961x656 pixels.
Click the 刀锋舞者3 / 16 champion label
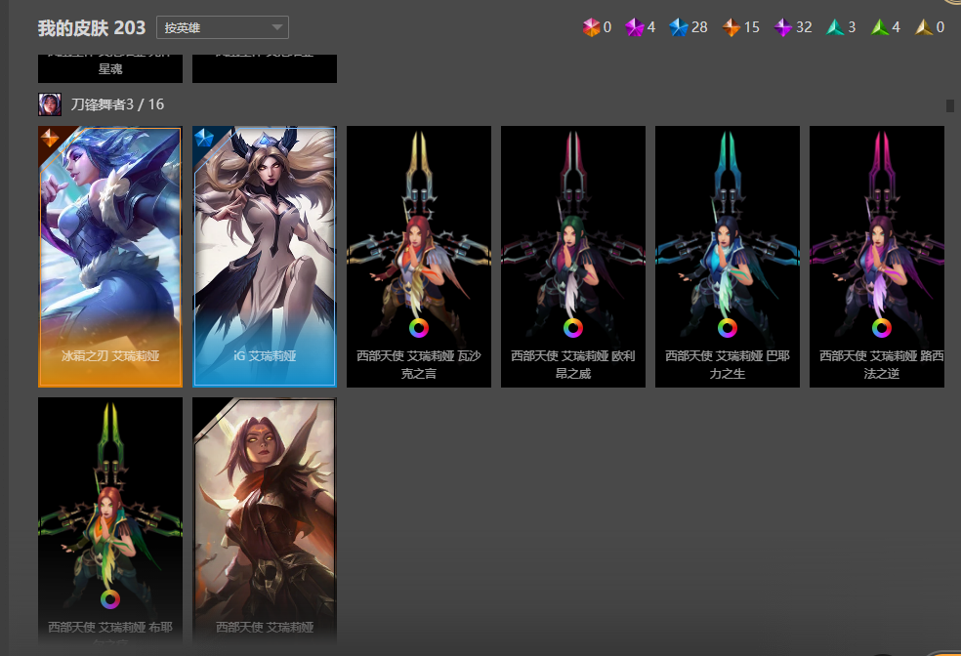117,104
